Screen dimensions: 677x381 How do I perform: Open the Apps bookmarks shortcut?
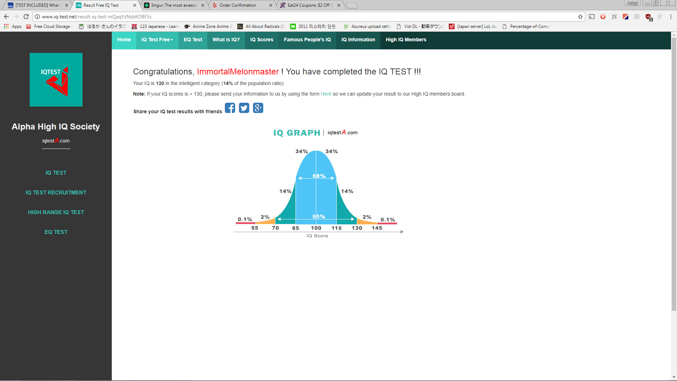click(13, 26)
